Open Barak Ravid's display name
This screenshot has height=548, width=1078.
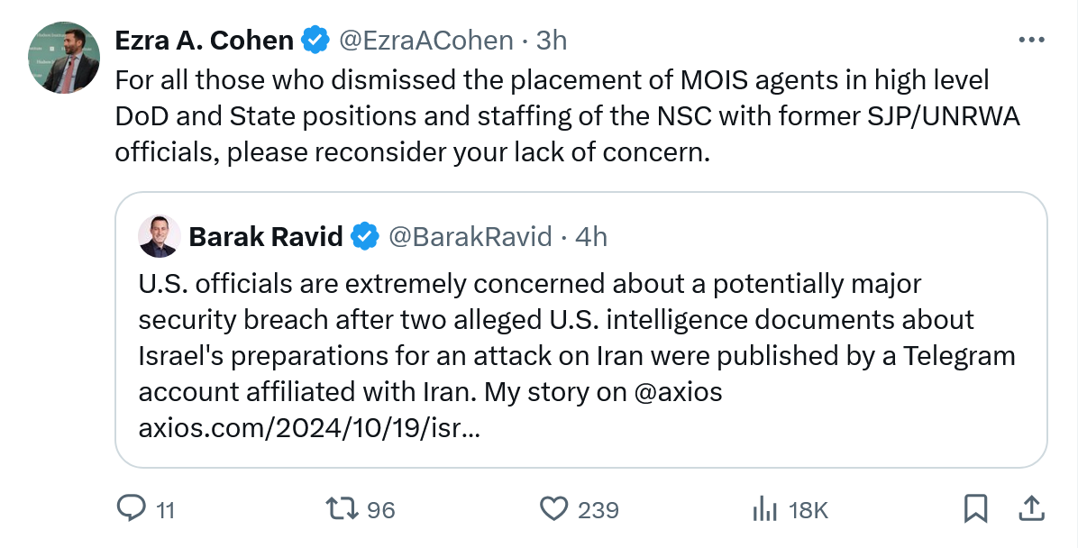coord(266,236)
